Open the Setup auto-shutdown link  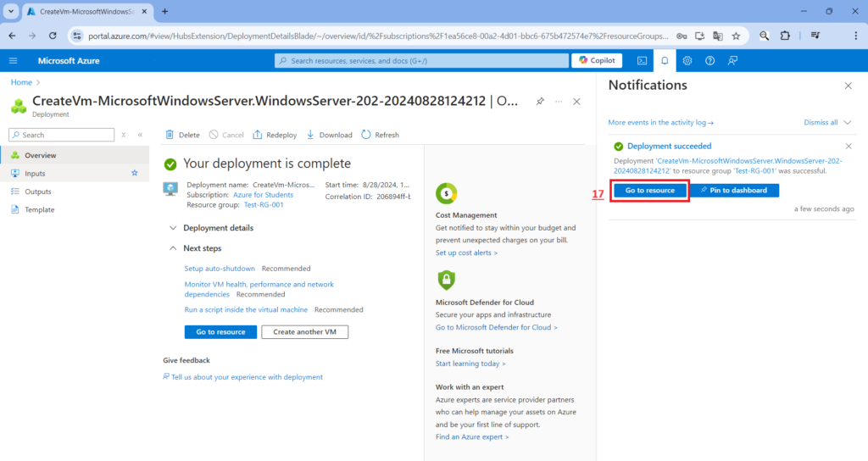(220, 269)
